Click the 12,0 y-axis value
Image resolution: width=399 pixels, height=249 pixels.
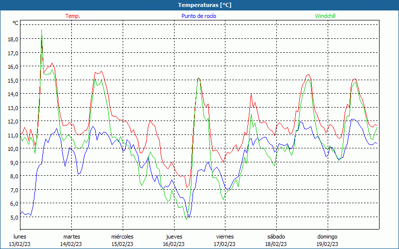[x=13, y=122]
